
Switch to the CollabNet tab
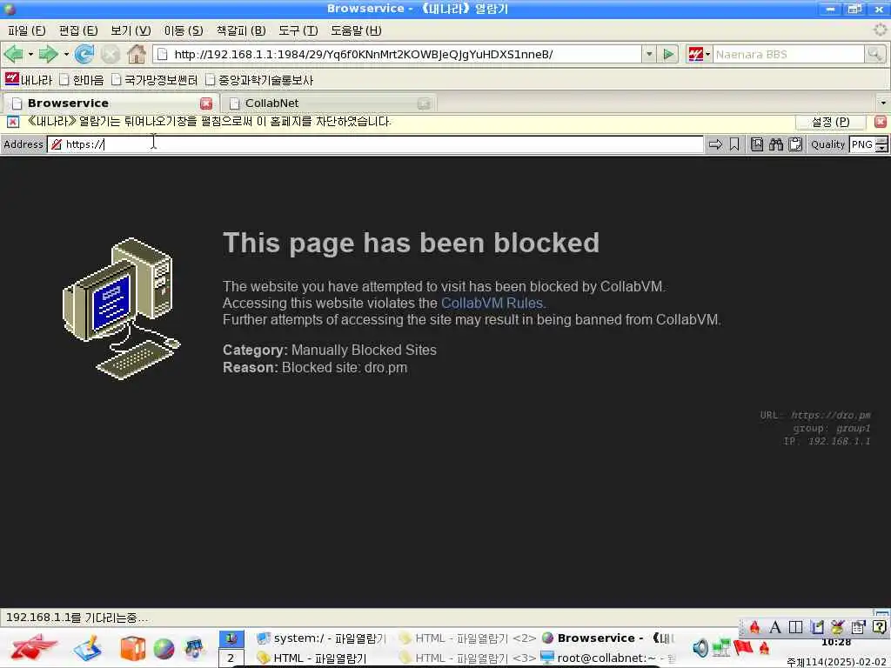click(x=327, y=104)
